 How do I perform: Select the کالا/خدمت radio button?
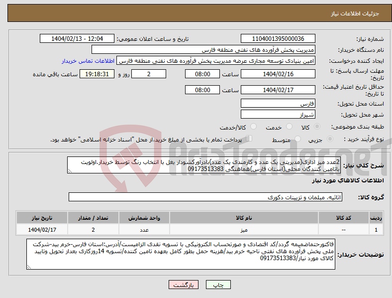coord(254,127)
